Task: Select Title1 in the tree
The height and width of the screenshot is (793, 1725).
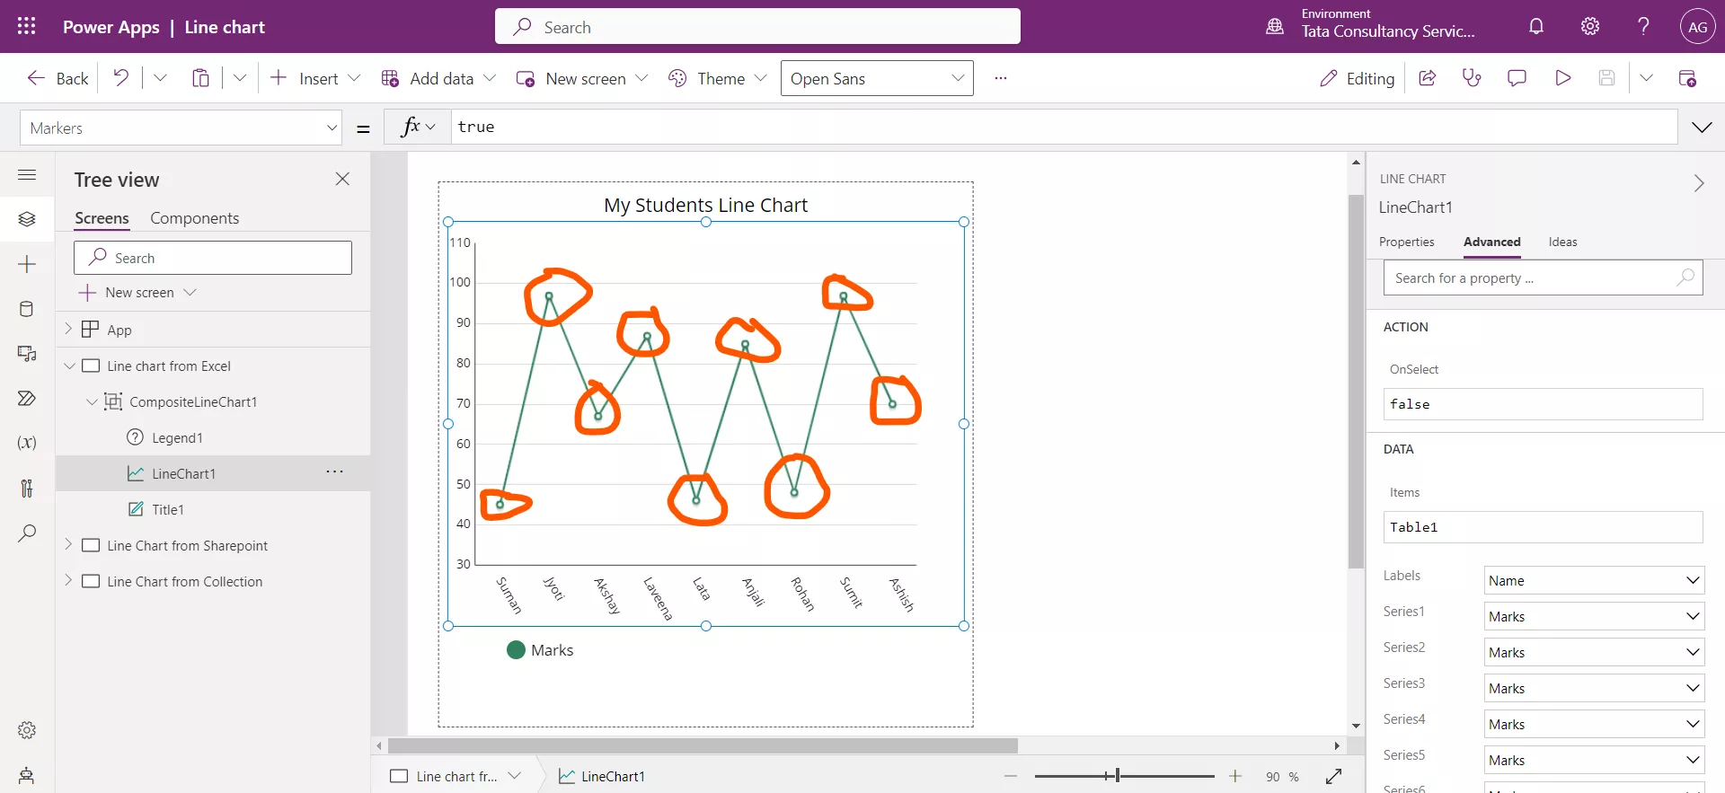Action: (x=168, y=509)
